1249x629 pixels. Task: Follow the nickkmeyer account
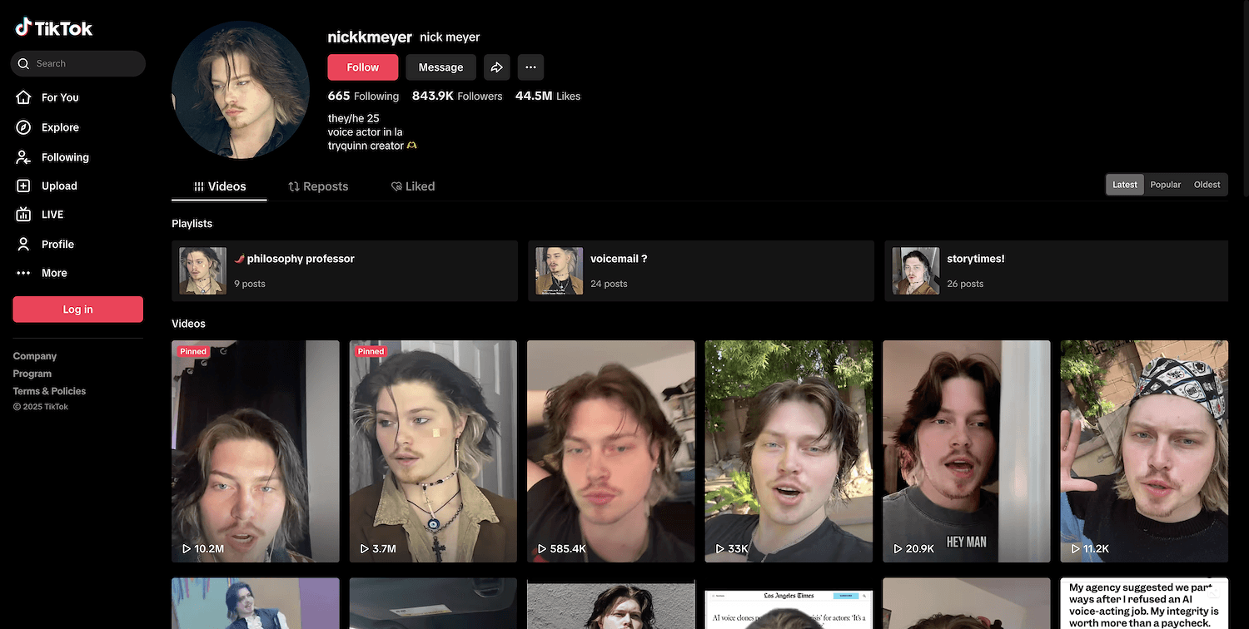[x=362, y=67]
